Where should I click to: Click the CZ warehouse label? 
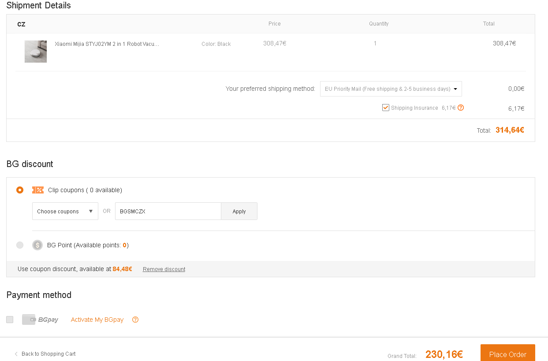(21, 24)
